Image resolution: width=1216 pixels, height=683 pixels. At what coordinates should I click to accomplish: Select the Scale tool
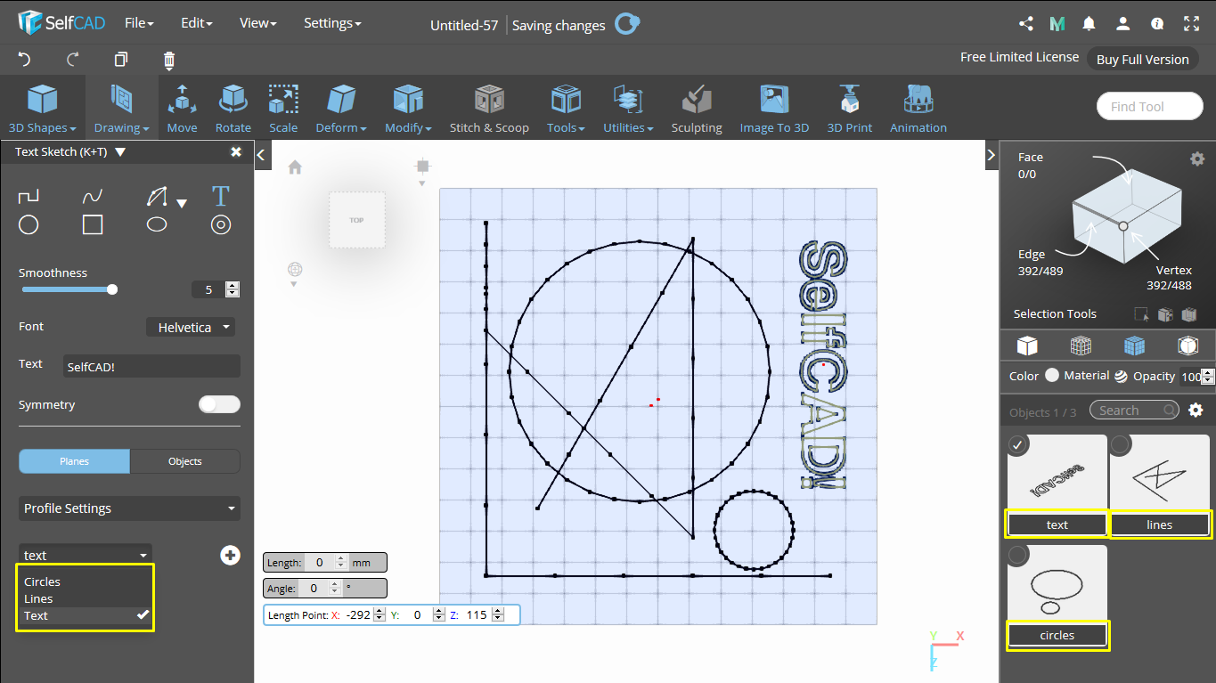283,110
